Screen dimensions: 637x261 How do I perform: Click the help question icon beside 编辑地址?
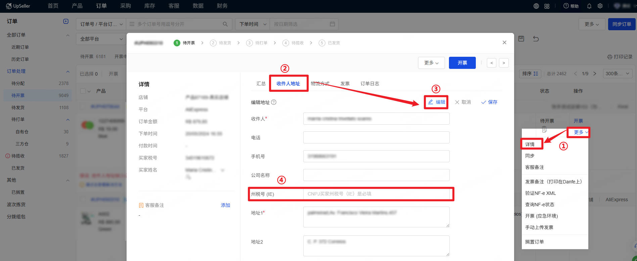(274, 102)
